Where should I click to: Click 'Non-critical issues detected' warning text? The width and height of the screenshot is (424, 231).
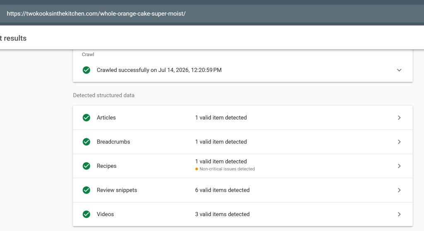click(227, 169)
